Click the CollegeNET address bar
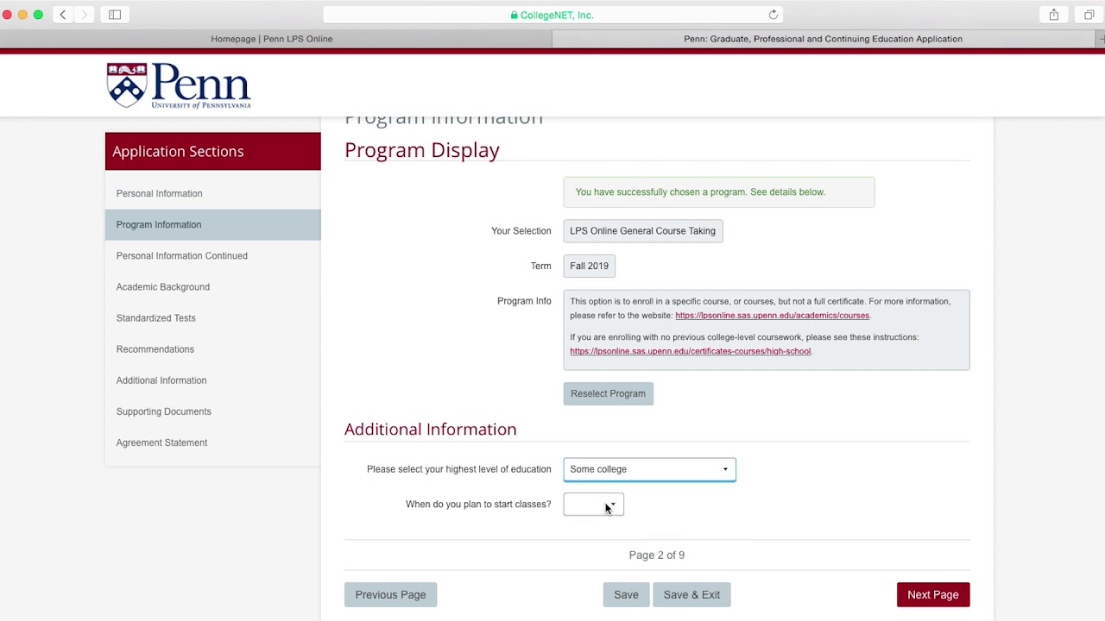The height and width of the screenshot is (621, 1105). click(552, 15)
